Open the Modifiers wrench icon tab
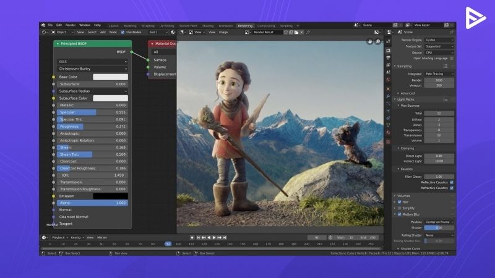The image size is (495, 278). pos(389,96)
